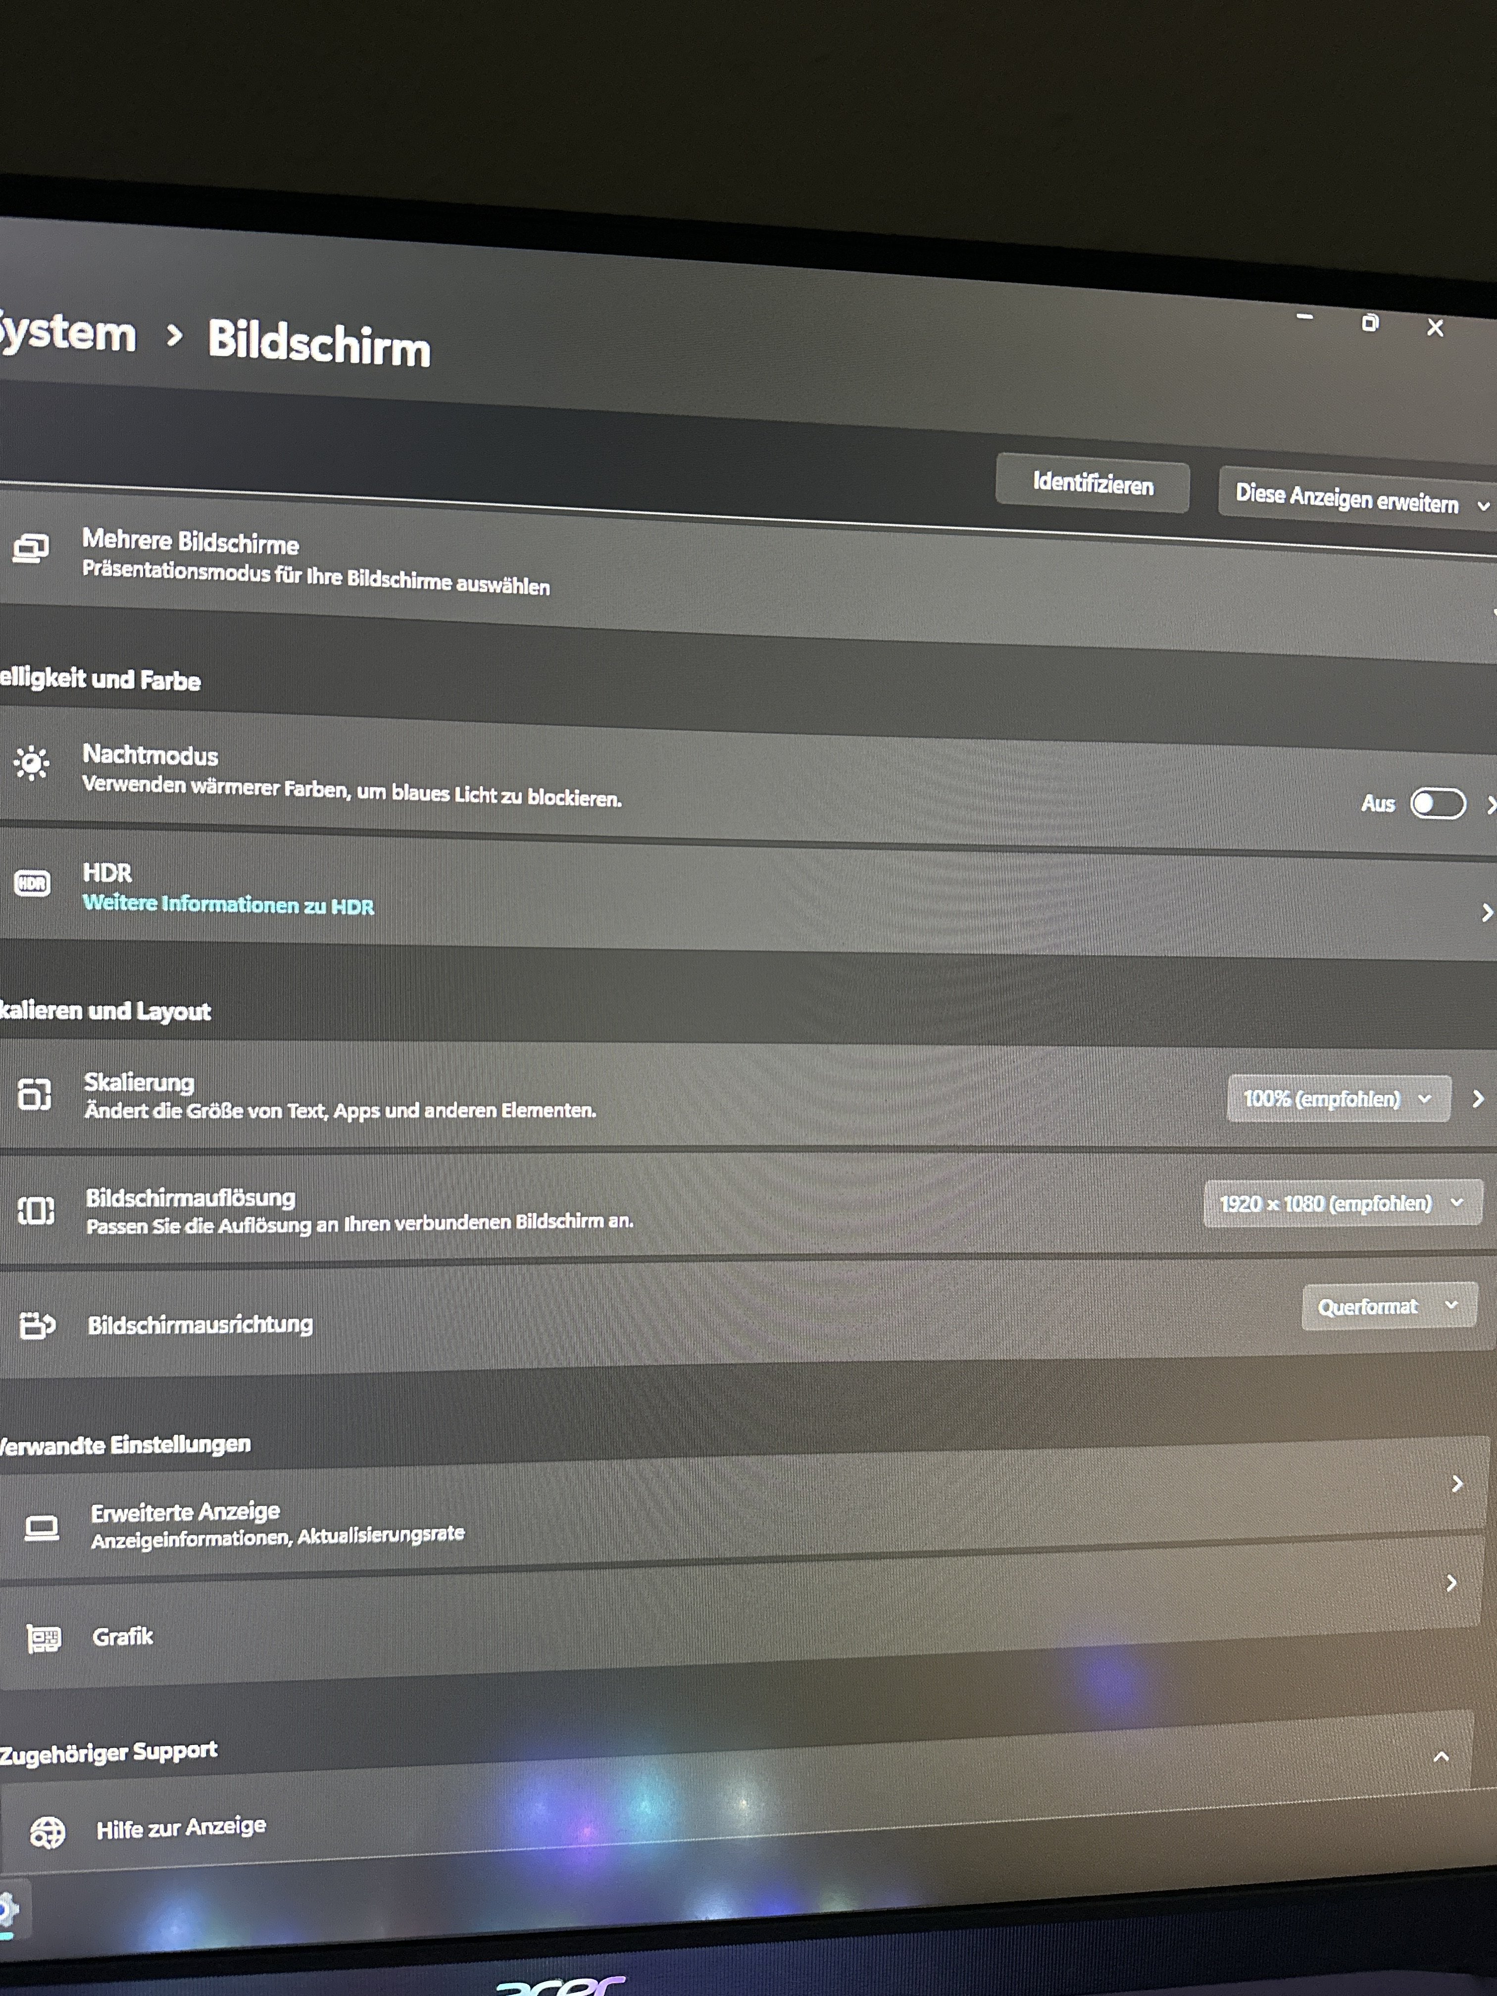Toggle the Nachtmodus switch on
Screen dimensions: 1497x1996
click(x=1438, y=803)
